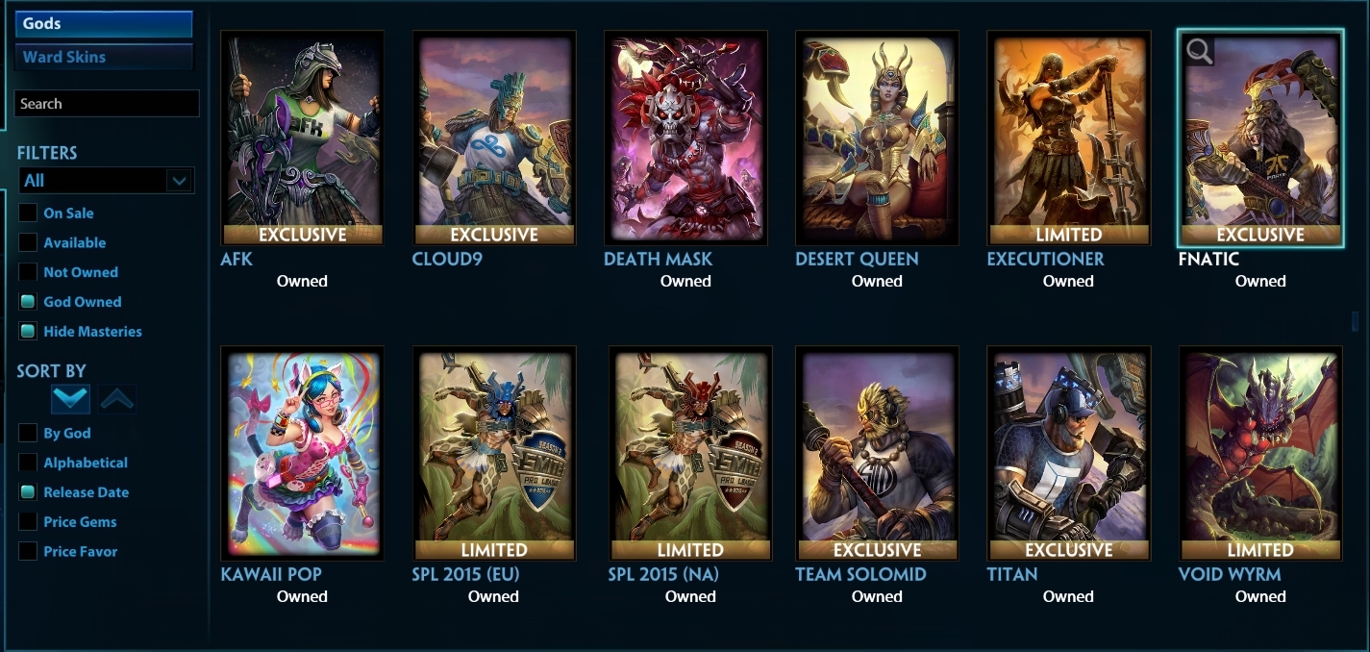Click the magnifier icon on Fnatic skin
1370x652 pixels.
pos(1199,51)
